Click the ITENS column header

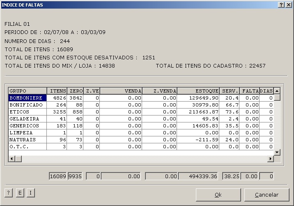[57, 91]
